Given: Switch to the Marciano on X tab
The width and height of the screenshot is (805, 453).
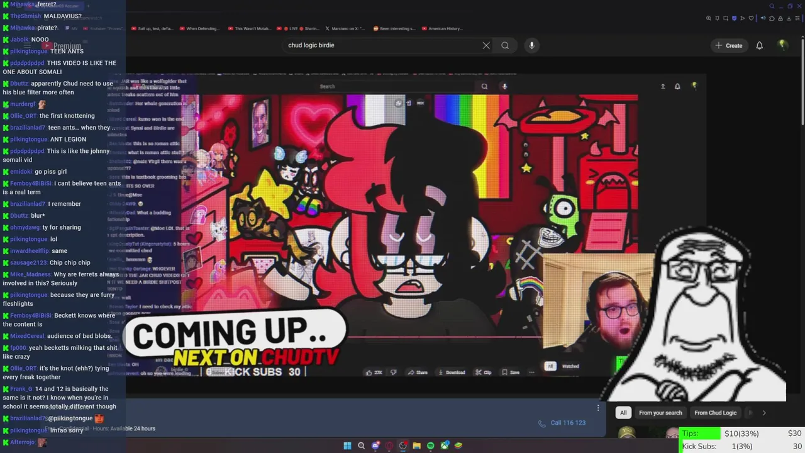Looking at the screenshot, I should [x=345, y=28].
